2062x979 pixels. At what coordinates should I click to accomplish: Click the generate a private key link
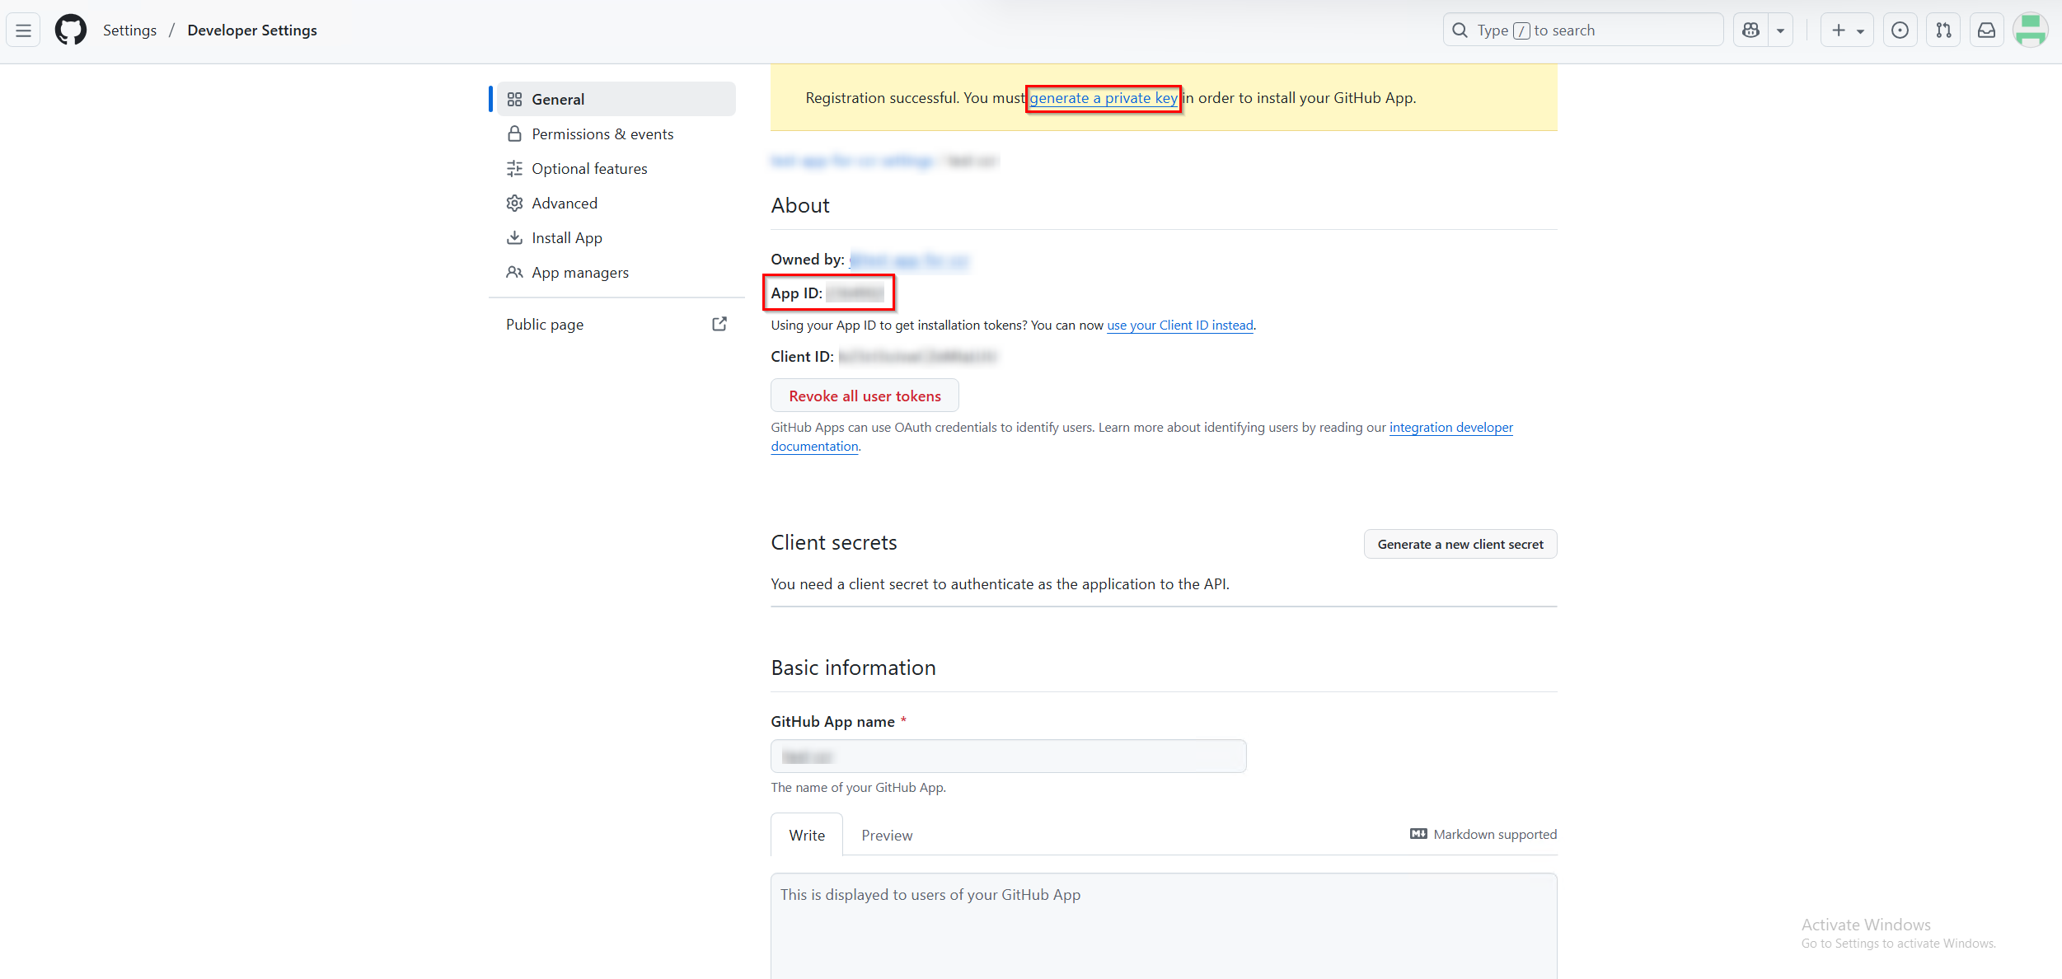click(1103, 98)
